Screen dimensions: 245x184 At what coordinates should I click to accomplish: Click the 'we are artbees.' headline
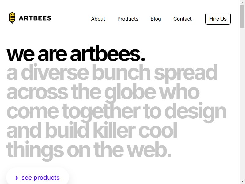(x=76, y=54)
